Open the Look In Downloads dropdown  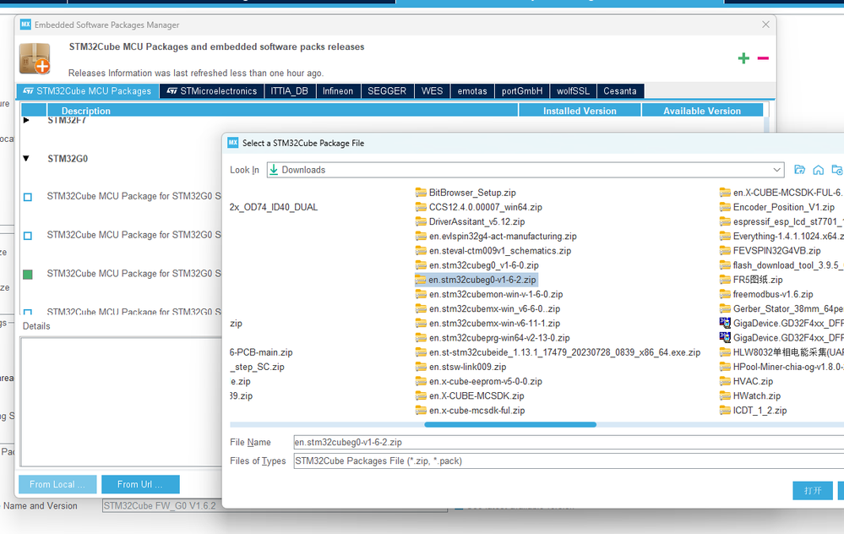pyautogui.click(x=776, y=170)
